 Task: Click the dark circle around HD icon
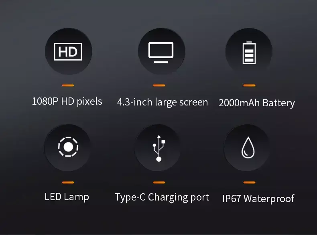click(x=68, y=51)
